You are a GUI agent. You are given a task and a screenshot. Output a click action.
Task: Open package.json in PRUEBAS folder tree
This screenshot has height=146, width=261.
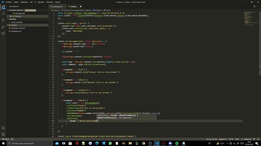(16, 31)
